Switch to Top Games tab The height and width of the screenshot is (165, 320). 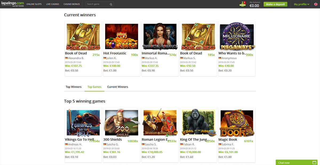coord(94,87)
